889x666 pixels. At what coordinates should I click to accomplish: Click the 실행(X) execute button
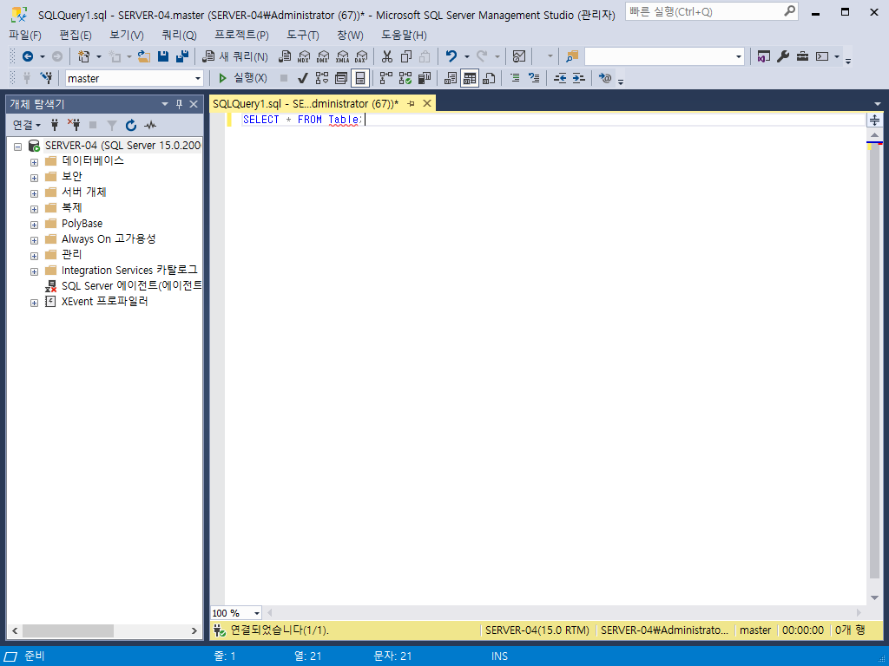243,78
